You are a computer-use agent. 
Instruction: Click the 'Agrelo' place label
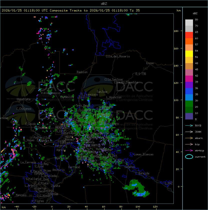[x=61, y=150]
